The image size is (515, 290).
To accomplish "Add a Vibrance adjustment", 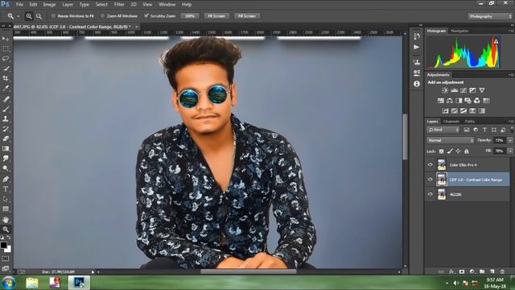I will pyautogui.click(x=482, y=90).
